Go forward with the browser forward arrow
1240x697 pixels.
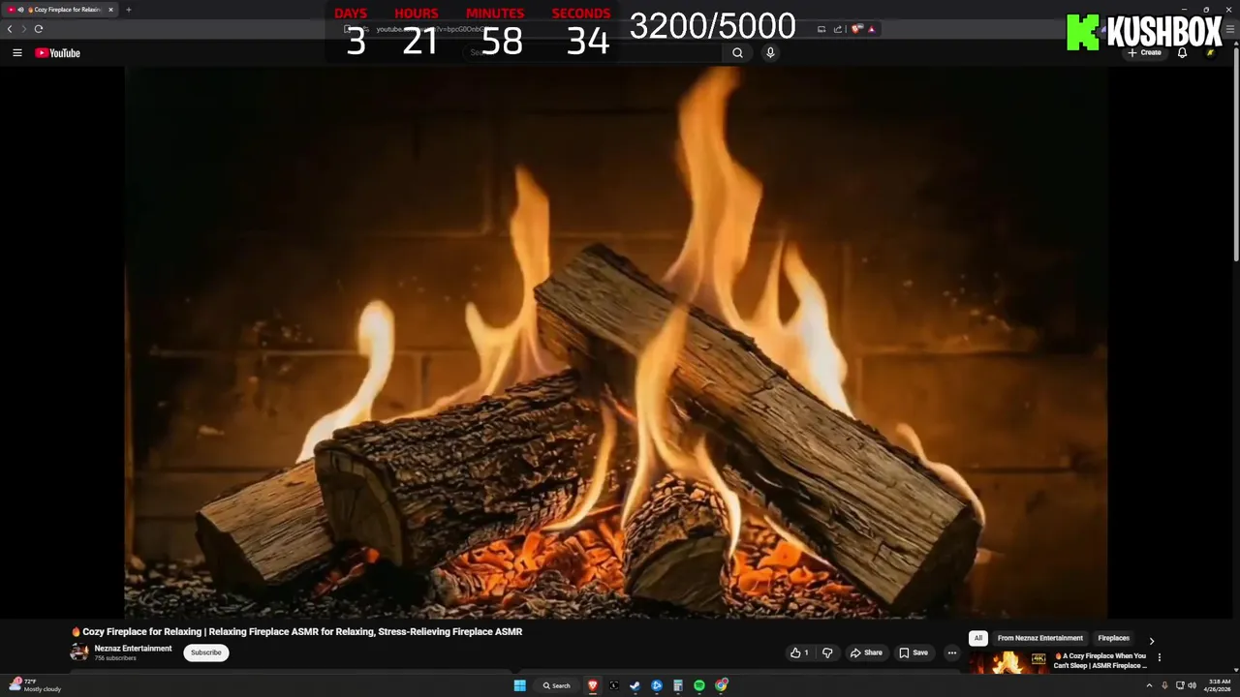coord(24,29)
